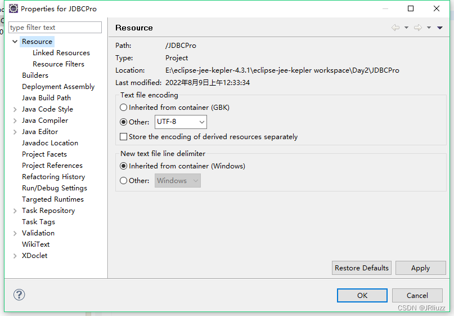Viewport: 454px width, 316px height.
Task: Click the project Location path text
Action: 282,70
